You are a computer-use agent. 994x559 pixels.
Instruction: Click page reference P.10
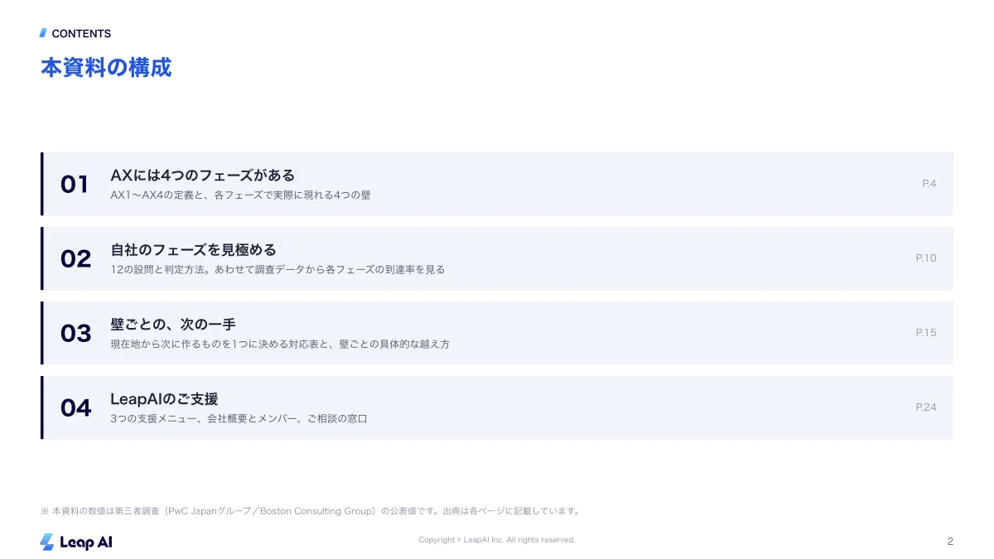point(926,258)
